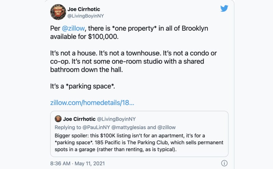
Task: Click "Bigger spoiler" at the quoted tweet's start
Action: (72, 135)
